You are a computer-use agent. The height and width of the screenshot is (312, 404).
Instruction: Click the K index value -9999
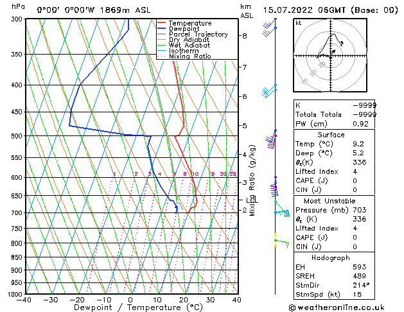(364, 105)
